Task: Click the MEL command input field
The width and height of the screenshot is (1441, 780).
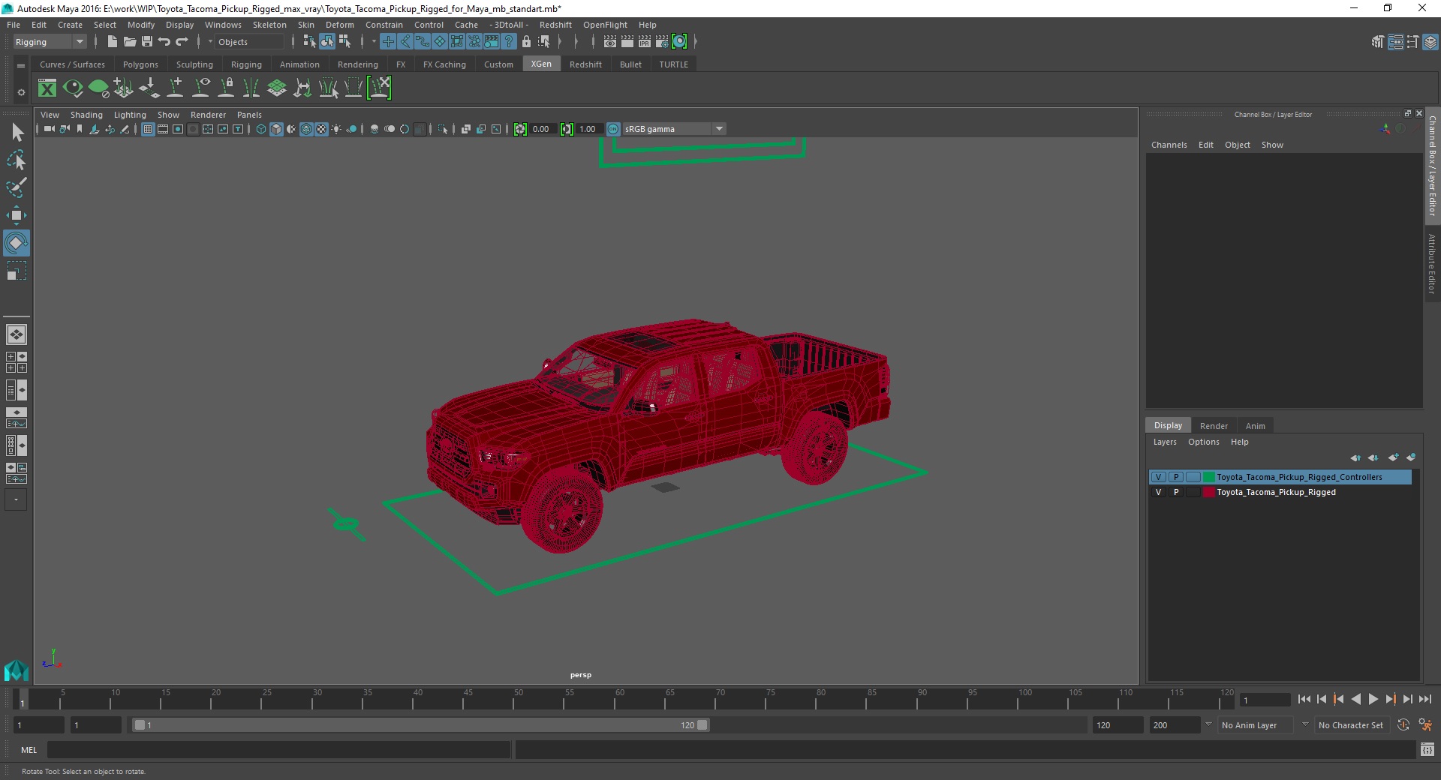Action: pos(279,750)
